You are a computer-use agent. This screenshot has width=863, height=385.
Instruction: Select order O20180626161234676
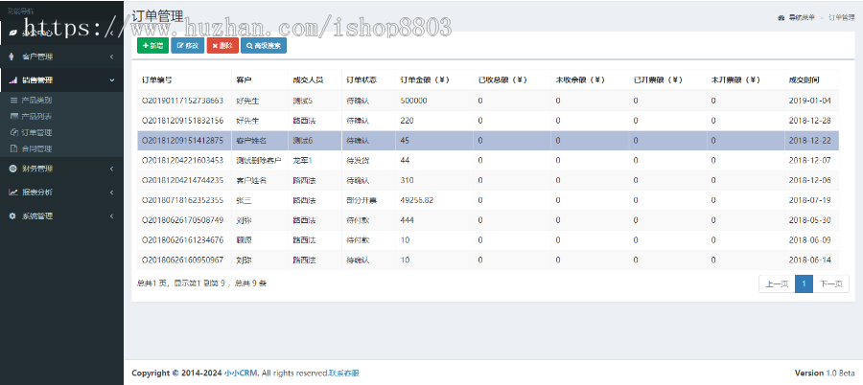(183, 239)
